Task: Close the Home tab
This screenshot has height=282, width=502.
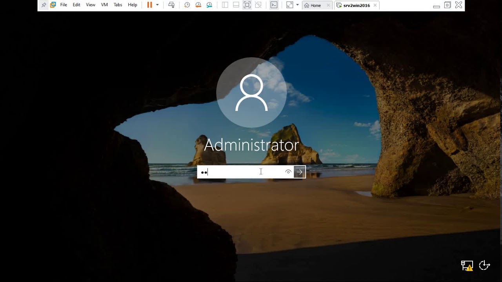Action: coord(328,5)
